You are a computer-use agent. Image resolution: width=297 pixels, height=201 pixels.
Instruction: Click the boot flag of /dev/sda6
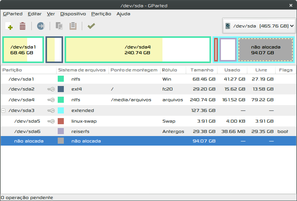click(x=283, y=131)
